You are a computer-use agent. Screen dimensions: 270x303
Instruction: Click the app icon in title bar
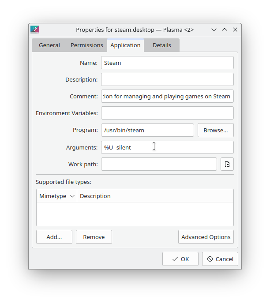pyautogui.click(x=35, y=30)
